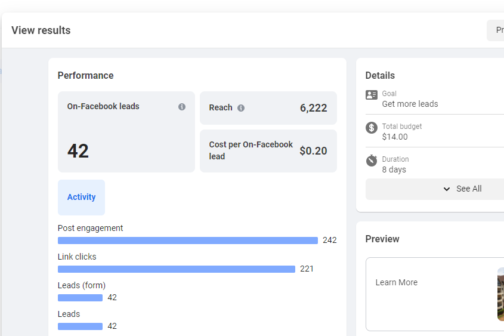Click the Leads (form) bar
Screen dimensions: 504x336
(x=80, y=297)
